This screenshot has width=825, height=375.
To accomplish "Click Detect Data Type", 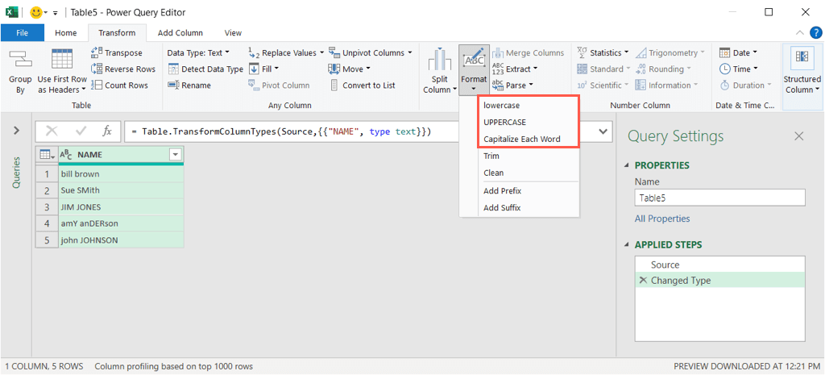I will click(205, 69).
